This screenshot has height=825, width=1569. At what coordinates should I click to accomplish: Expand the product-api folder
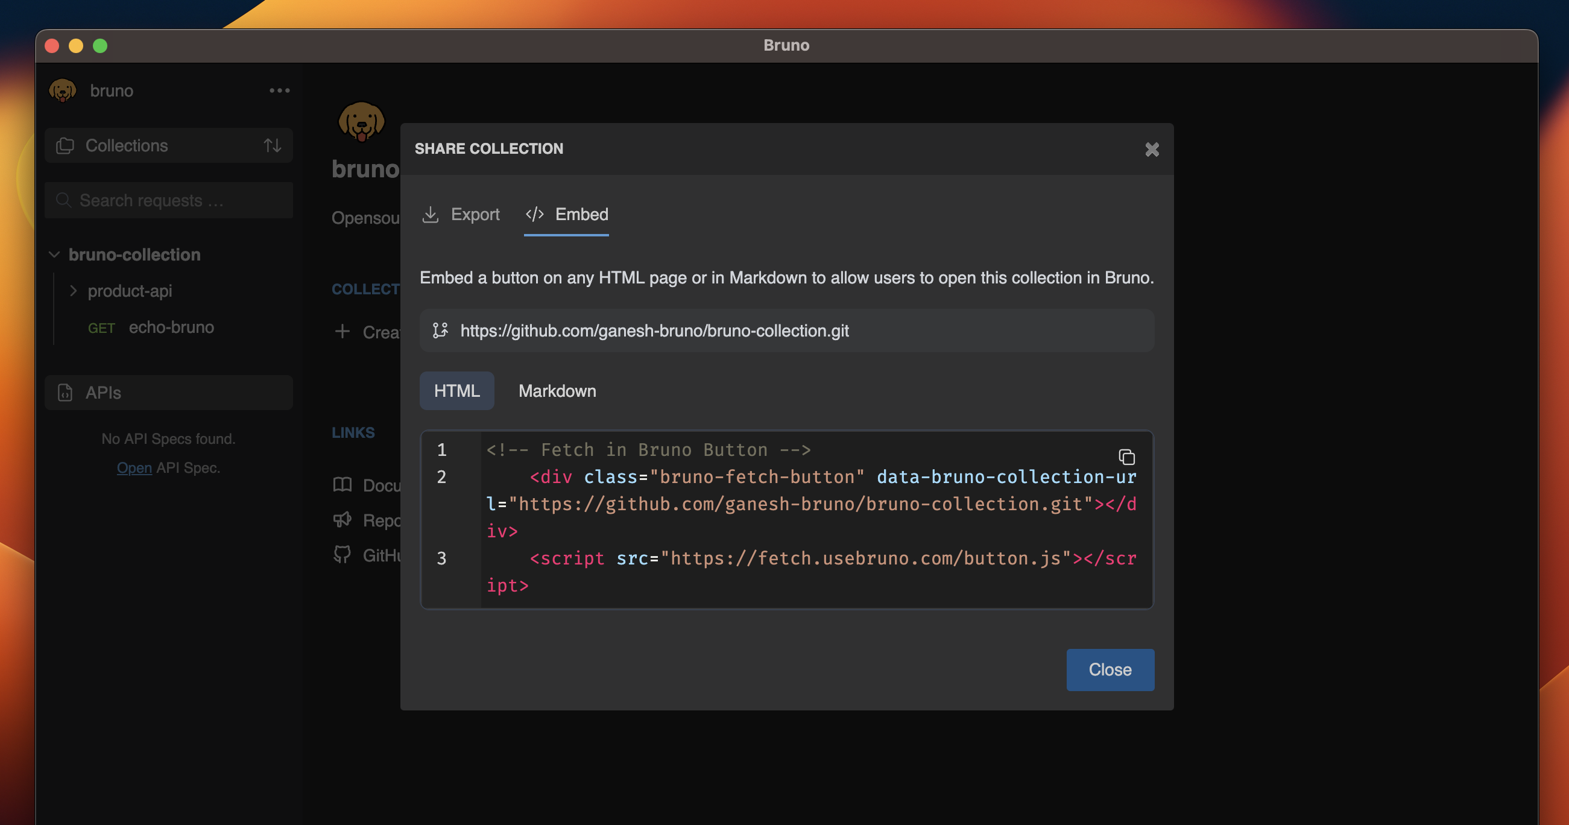click(73, 291)
